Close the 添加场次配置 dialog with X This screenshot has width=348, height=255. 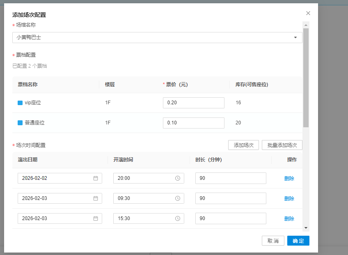click(308, 13)
